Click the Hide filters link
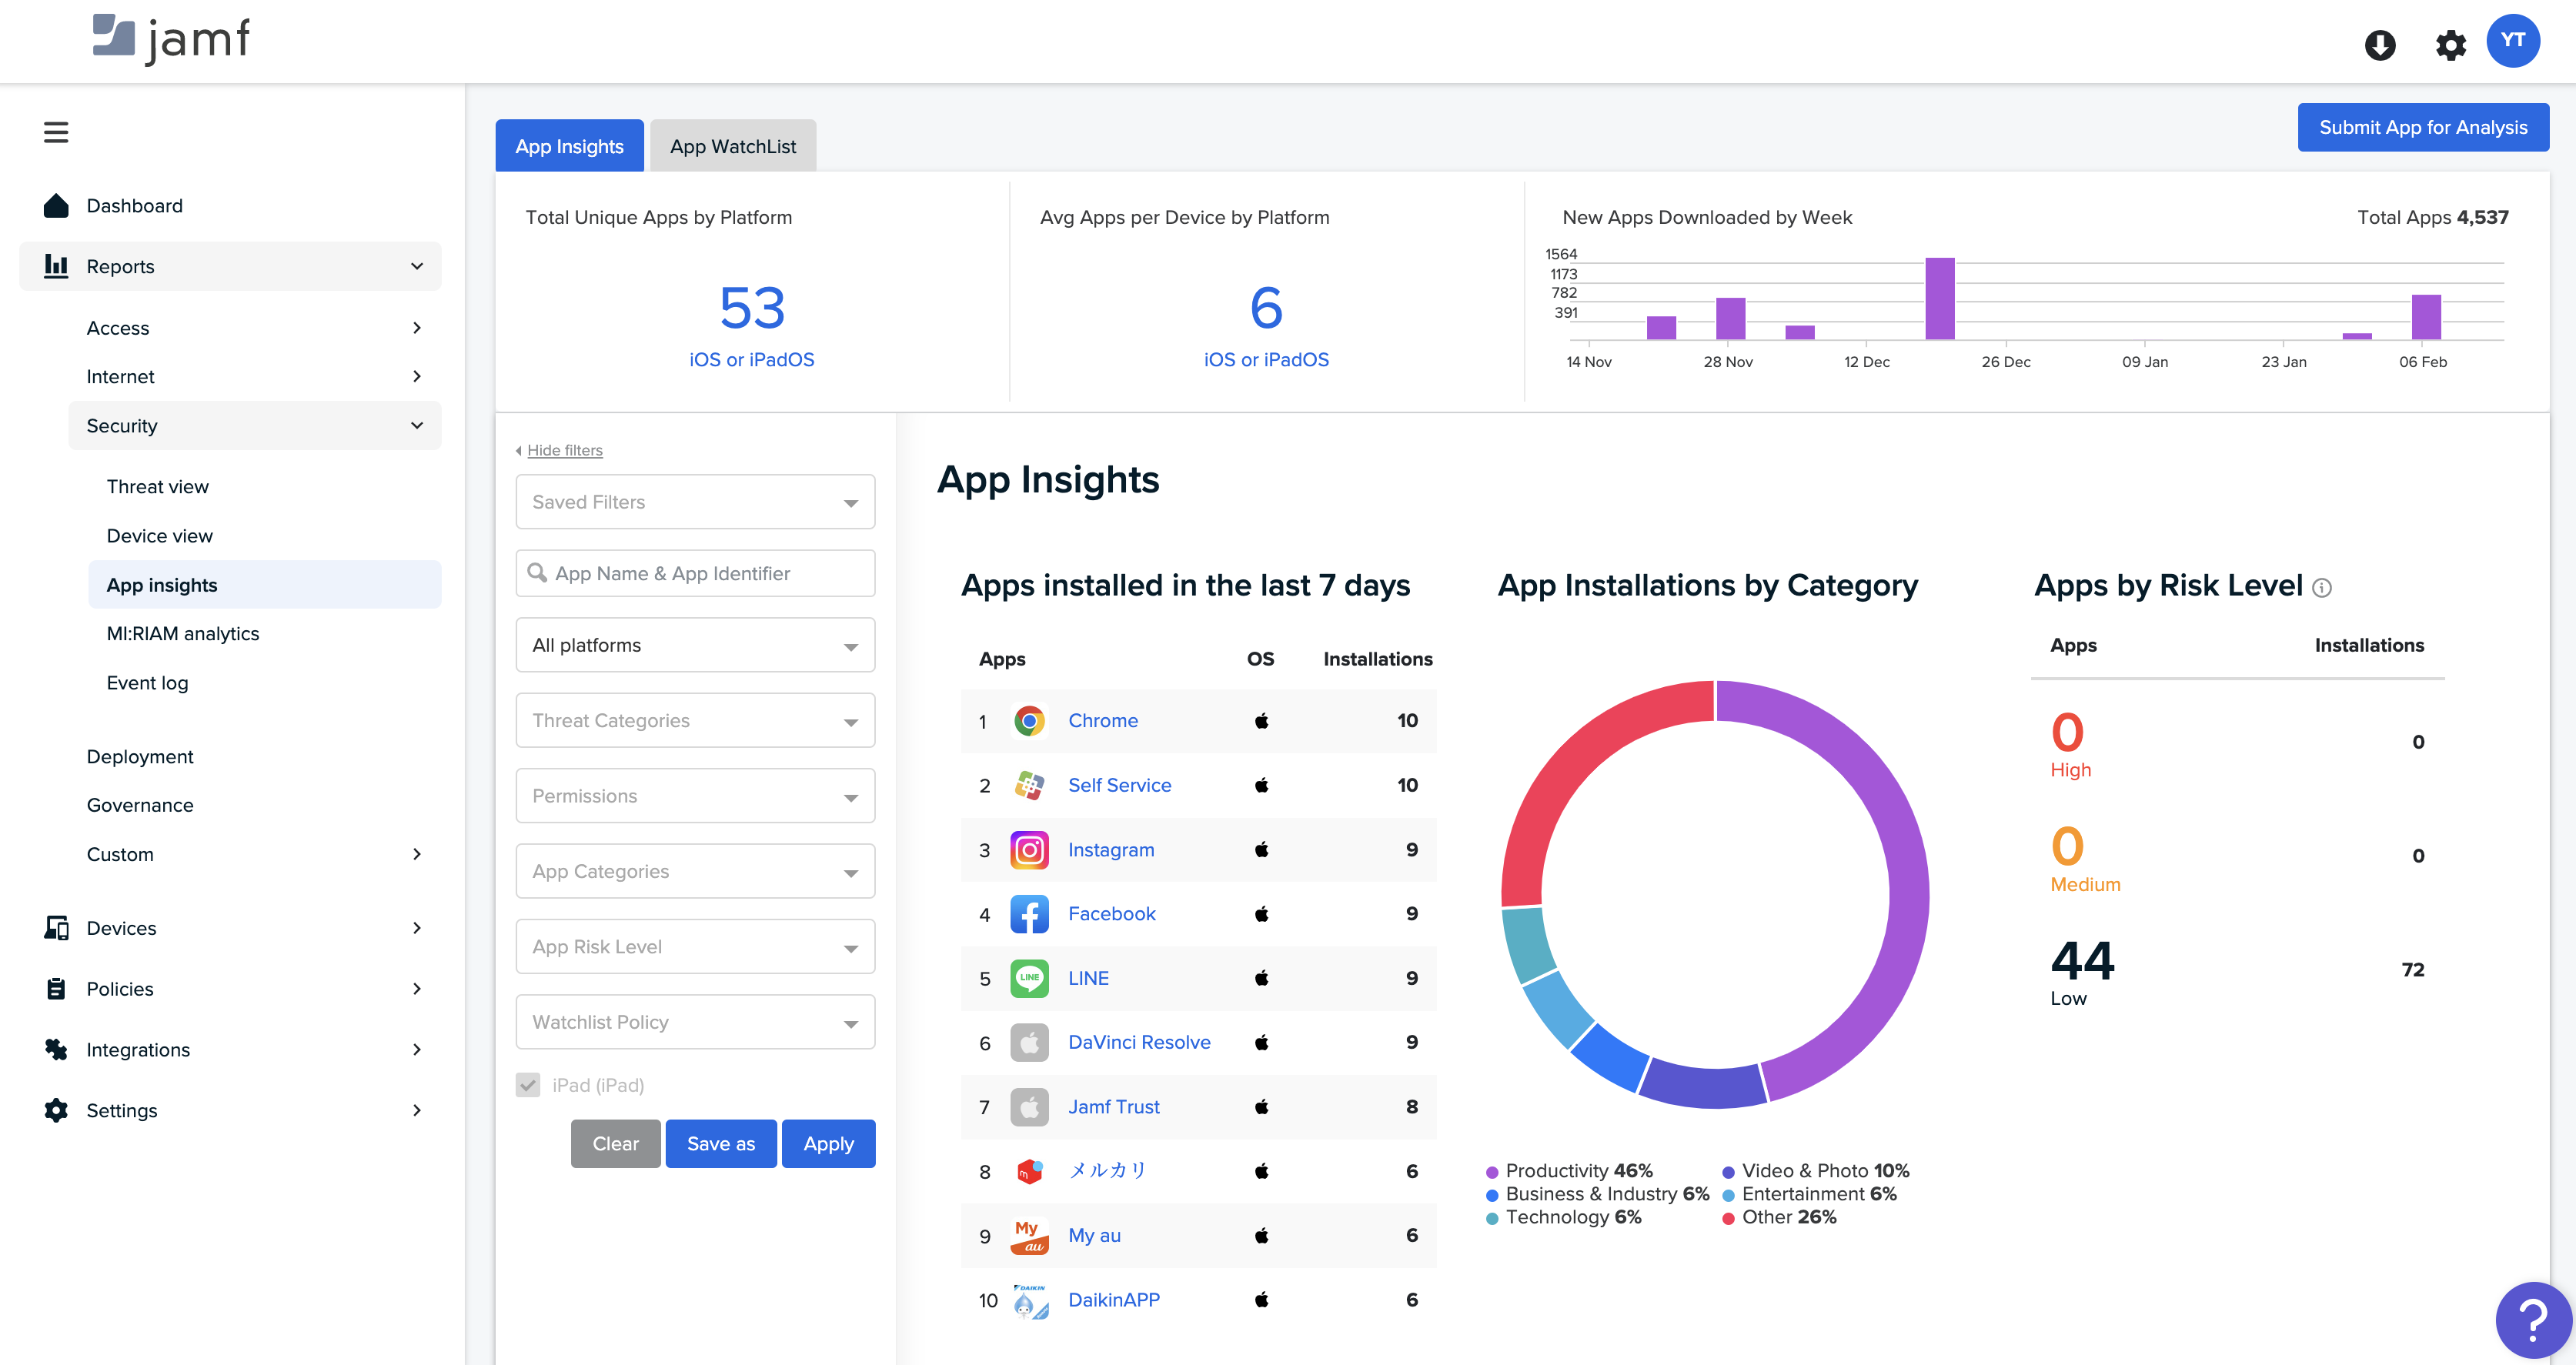Viewport: 2576px width, 1365px height. [x=564, y=450]
